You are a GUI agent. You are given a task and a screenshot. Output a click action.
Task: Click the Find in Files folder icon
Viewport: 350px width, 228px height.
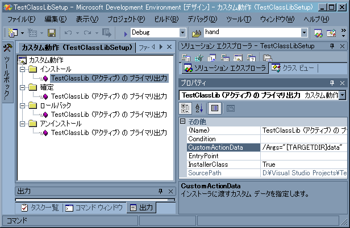coord(197,33)
